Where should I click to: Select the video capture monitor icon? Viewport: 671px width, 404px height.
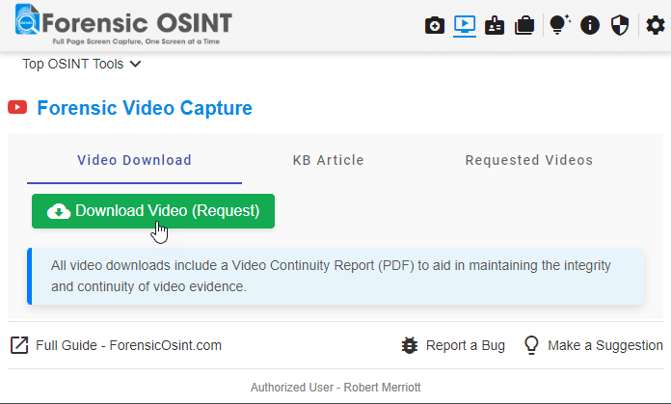coord(465,25)
